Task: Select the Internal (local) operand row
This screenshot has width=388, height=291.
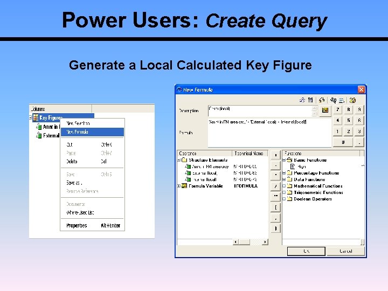Action: [201, 179]
